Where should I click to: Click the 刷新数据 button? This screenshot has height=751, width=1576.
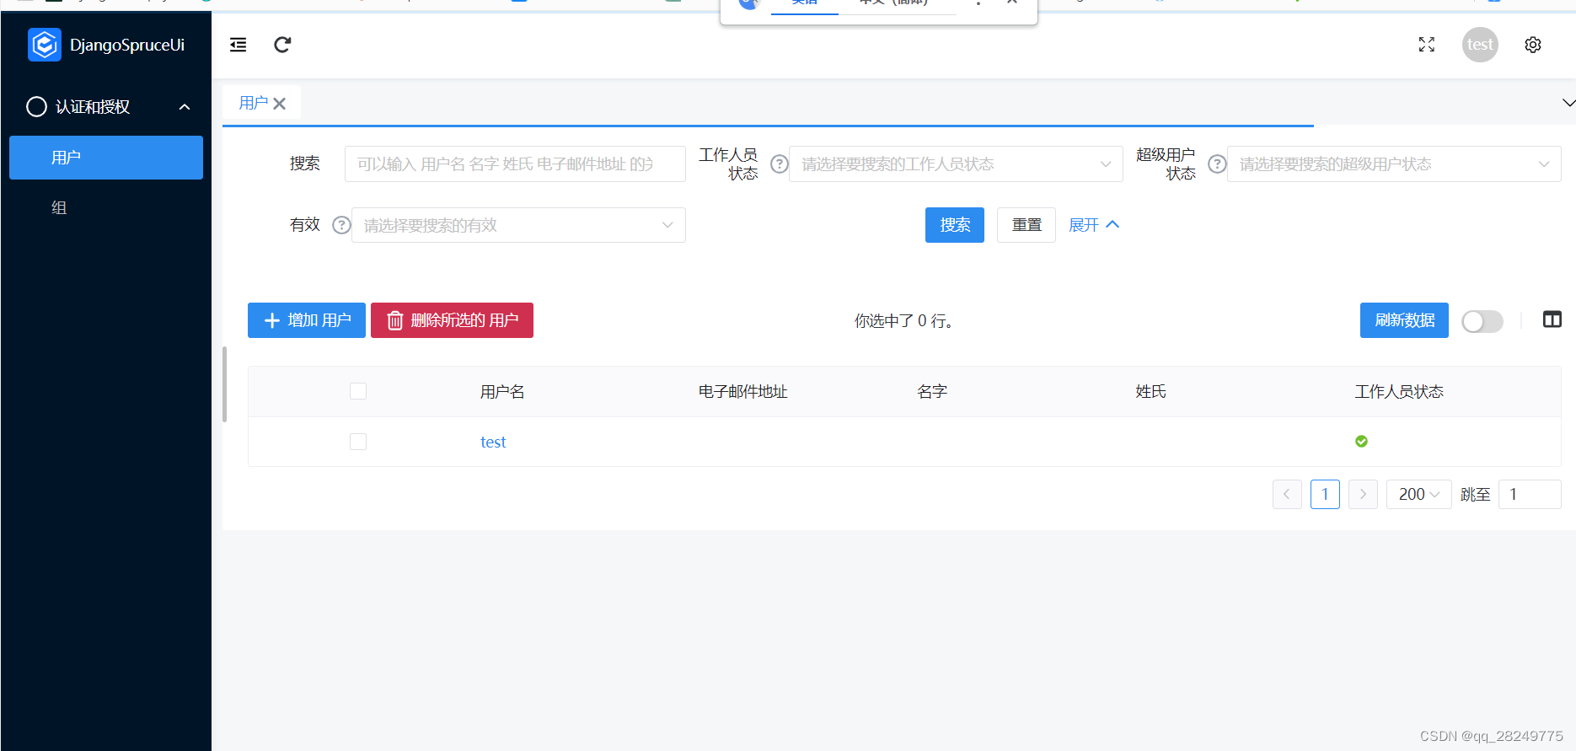point(1404,320)
